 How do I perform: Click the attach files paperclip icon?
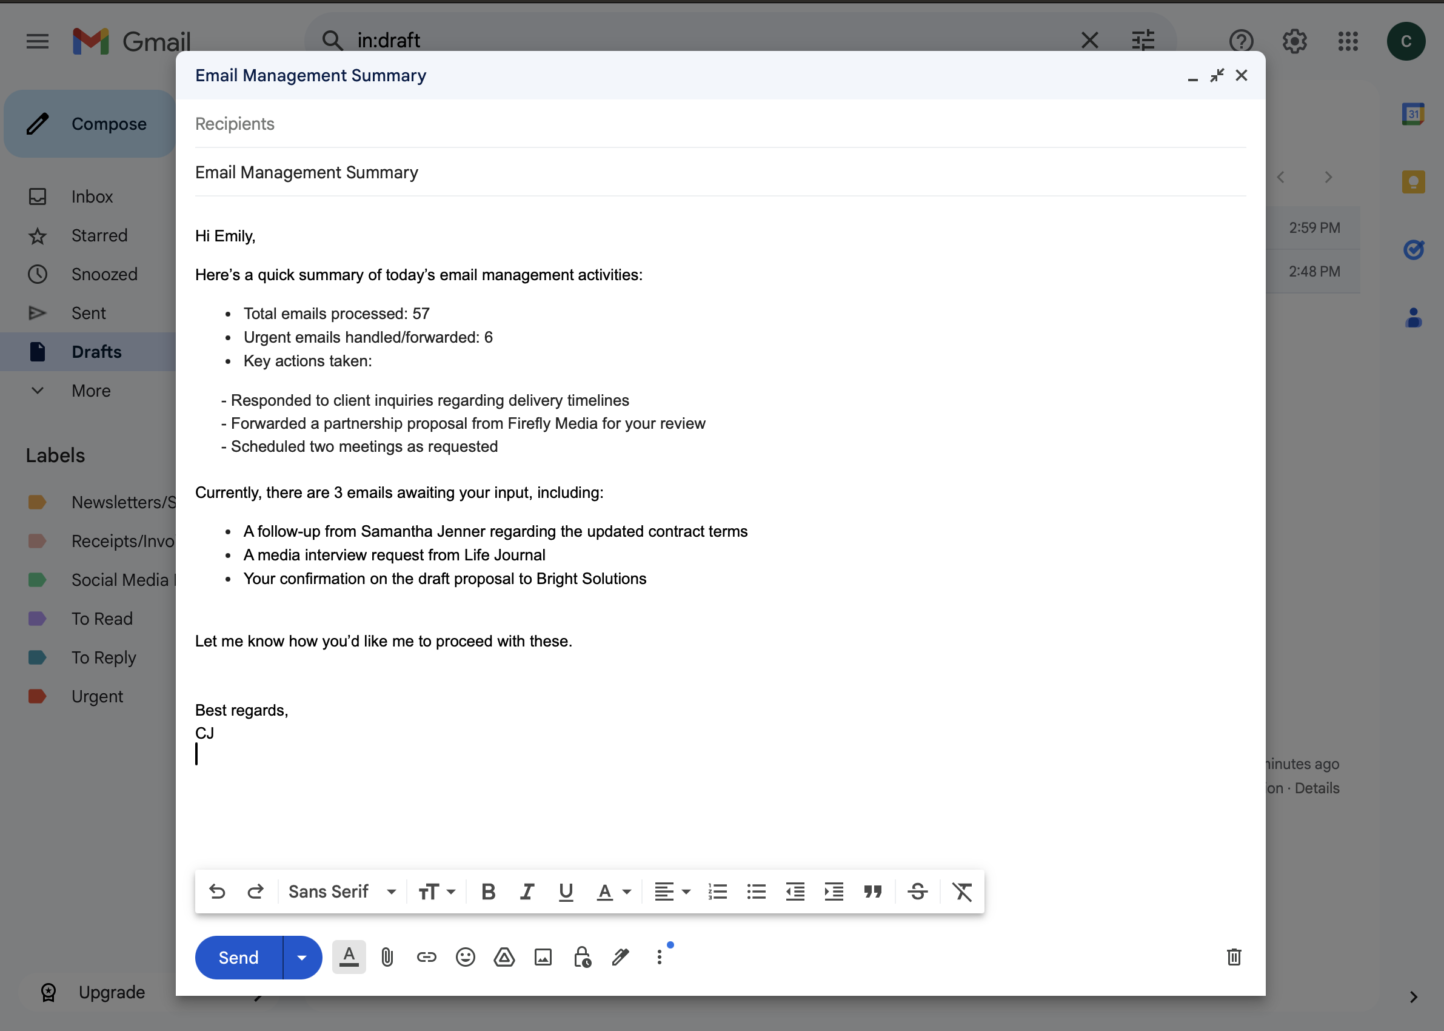coord(387,958)
